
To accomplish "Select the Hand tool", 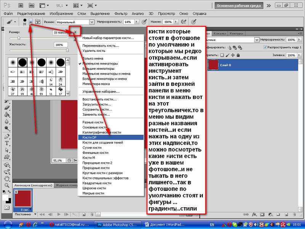I will 7,179.
